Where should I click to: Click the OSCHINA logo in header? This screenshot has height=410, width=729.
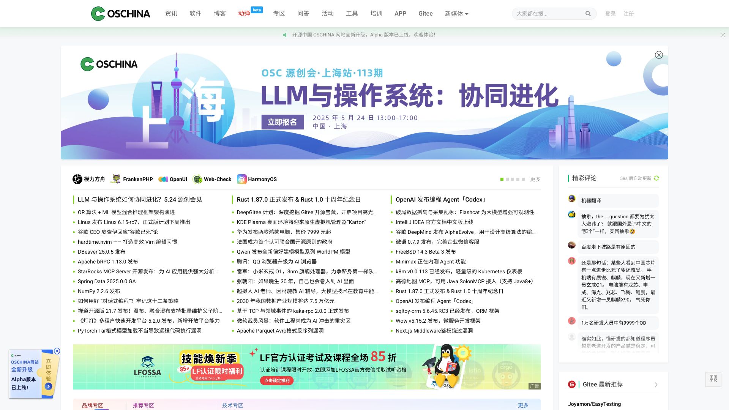tap(120, 14)
